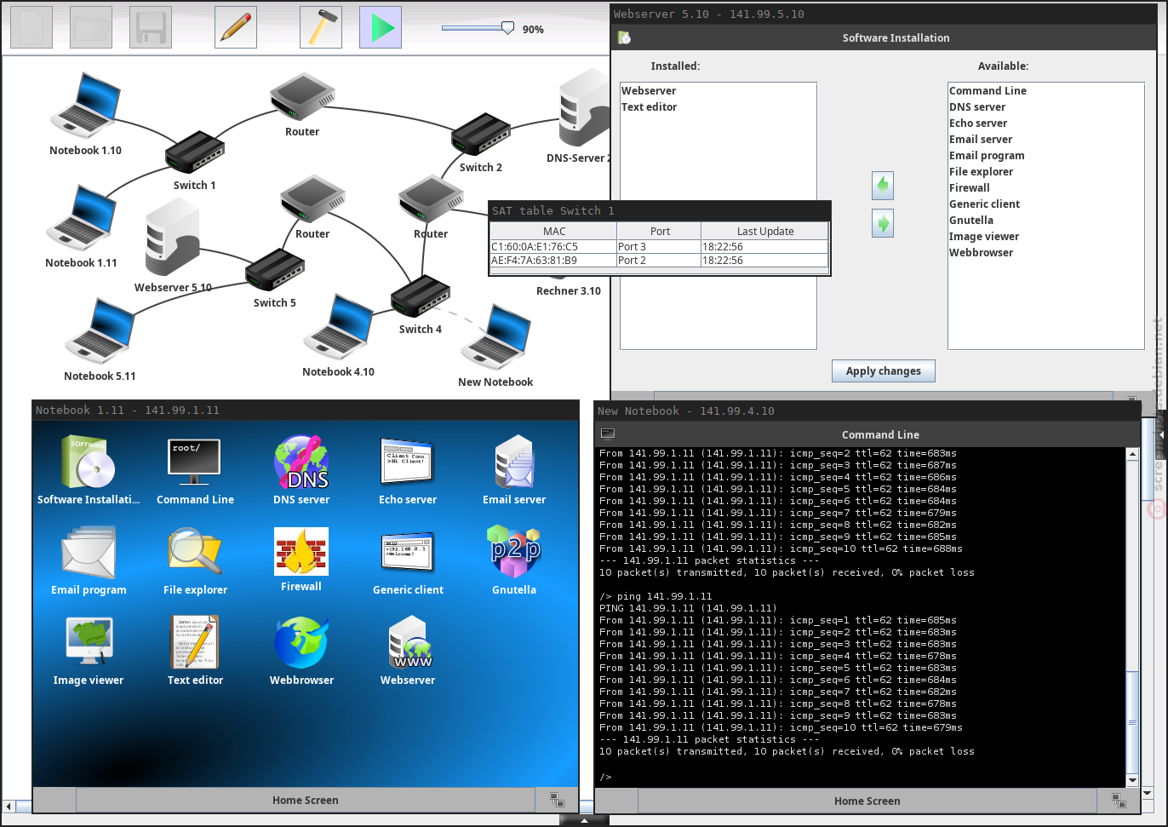Open Email server app on Notebook 1.11
The image size is (1168, 827).
pos(514,470)
